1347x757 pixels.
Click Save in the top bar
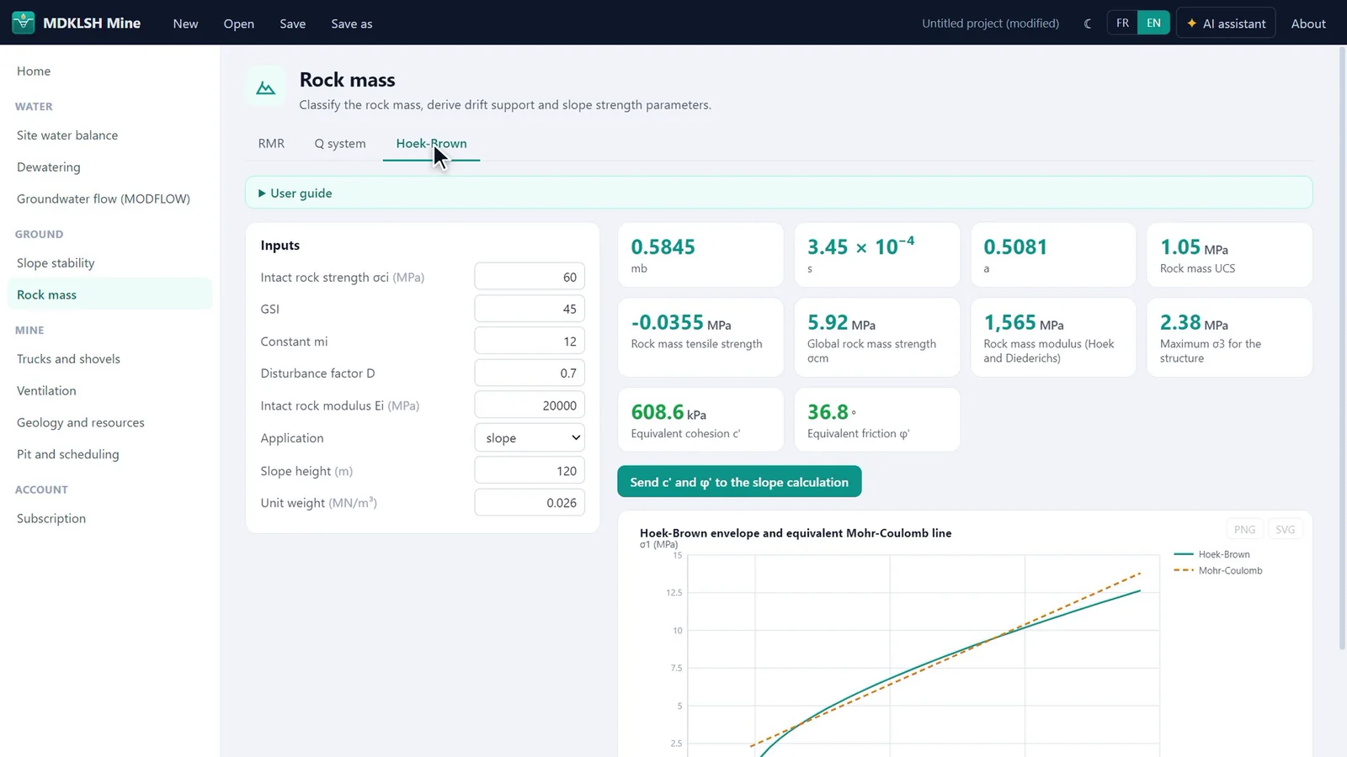(x=293, y=24)
